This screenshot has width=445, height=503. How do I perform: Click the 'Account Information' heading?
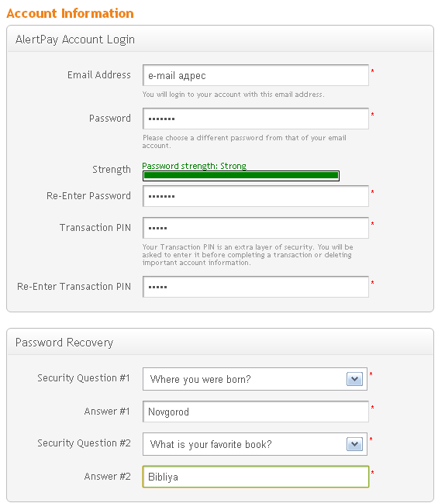pyautogui.click(x=70, y=13)
